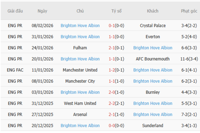Viewport: 200px width, 133px height.
Task: Click the 2-0 score against Burnley
Action: pos(116,92)
